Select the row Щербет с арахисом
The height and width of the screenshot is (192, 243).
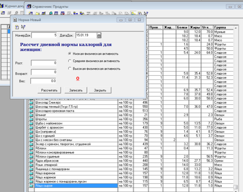(x=131, y=127)
